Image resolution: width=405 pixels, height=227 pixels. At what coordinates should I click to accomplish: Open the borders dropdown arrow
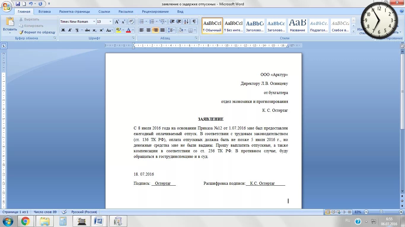(x=195, y=30)
